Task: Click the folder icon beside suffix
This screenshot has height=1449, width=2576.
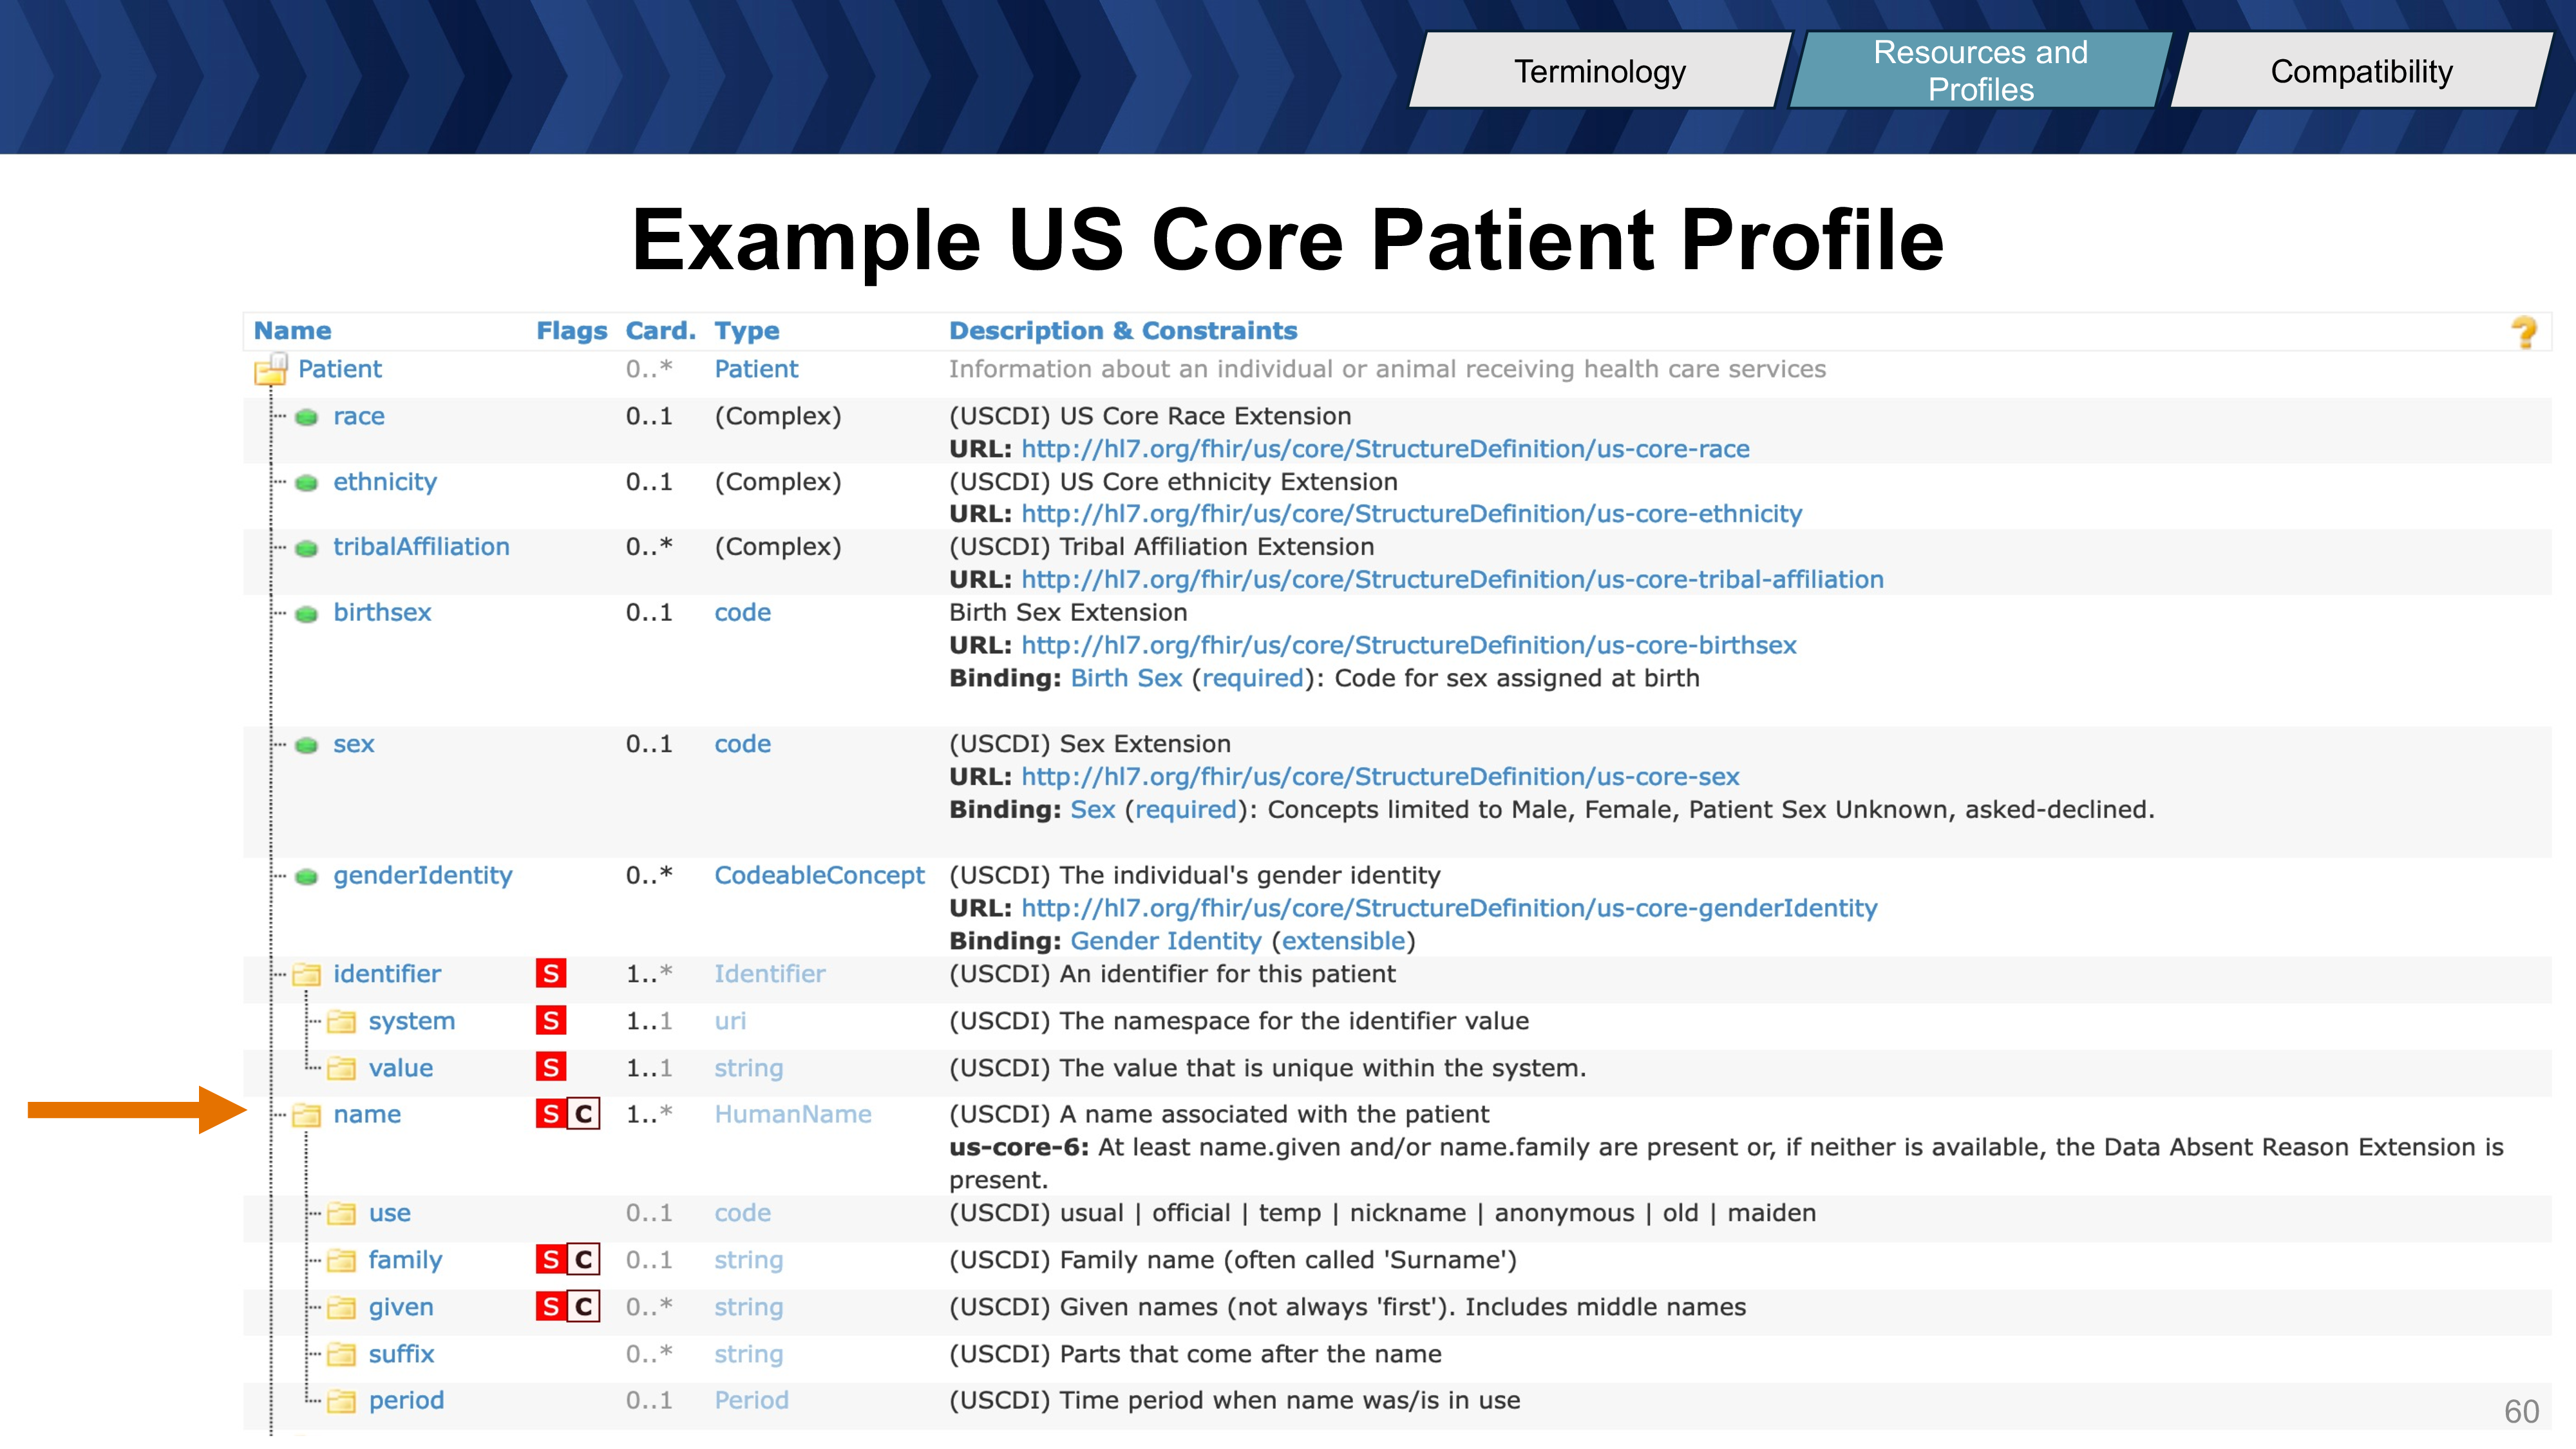Action: click(341, 1355)
